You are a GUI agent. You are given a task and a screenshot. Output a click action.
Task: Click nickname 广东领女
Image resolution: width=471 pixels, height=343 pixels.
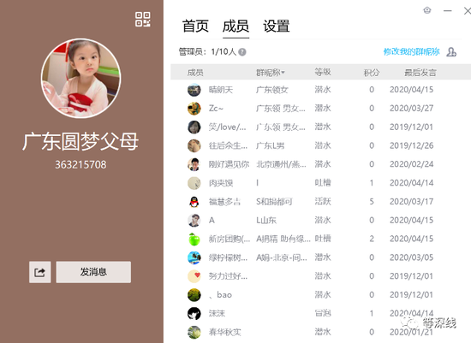tap(272, 90)
